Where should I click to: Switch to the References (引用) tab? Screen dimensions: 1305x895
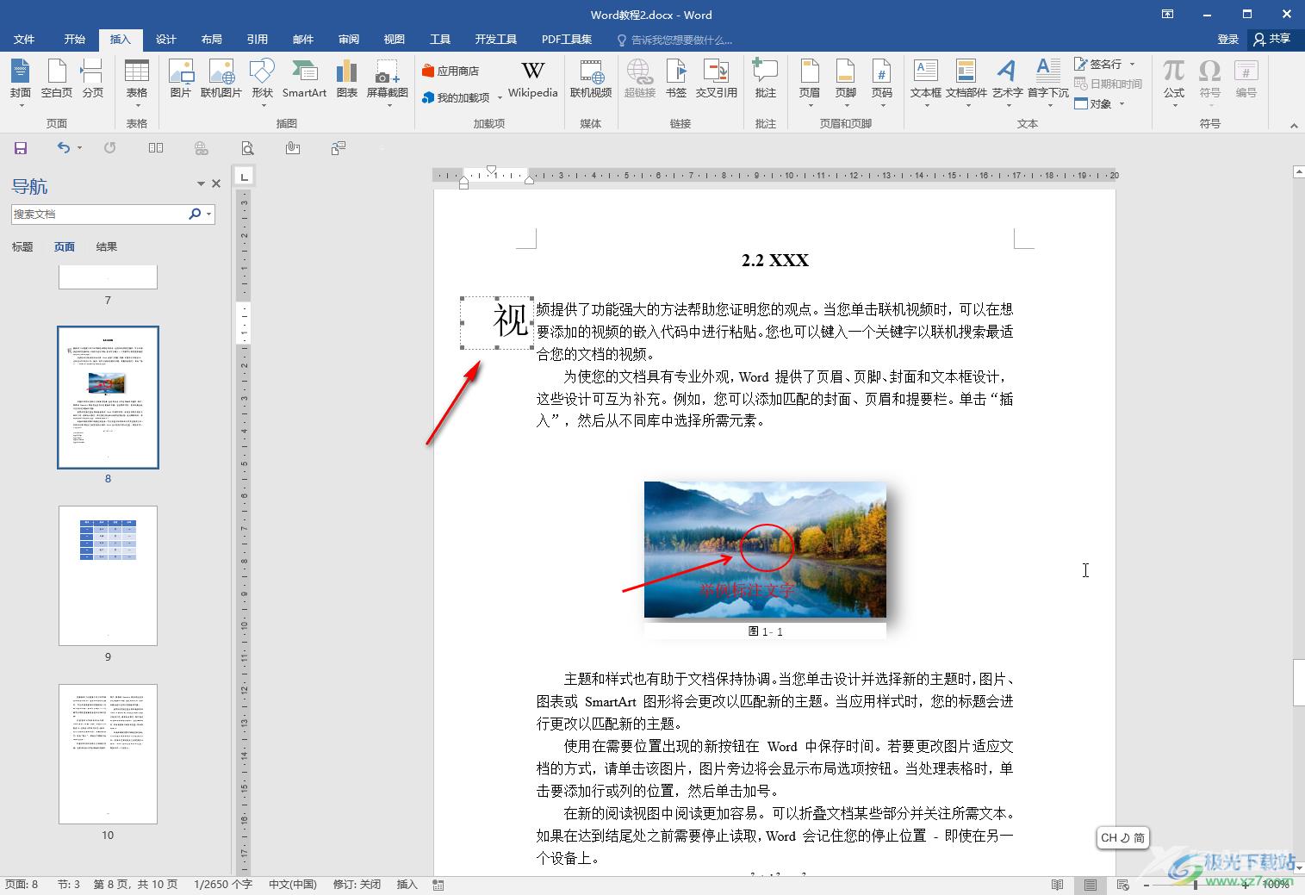(258, 40)
